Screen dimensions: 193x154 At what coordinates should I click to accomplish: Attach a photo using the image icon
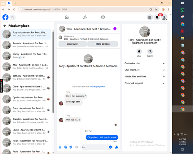click(x=66, y=147)
